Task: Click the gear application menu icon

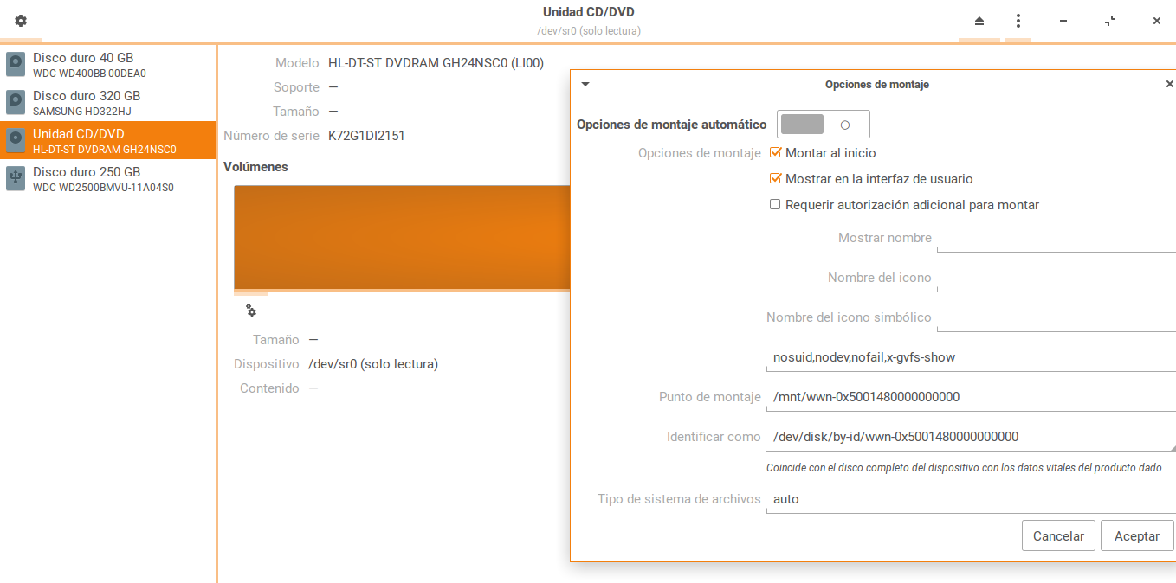Action: coord(21,21)
